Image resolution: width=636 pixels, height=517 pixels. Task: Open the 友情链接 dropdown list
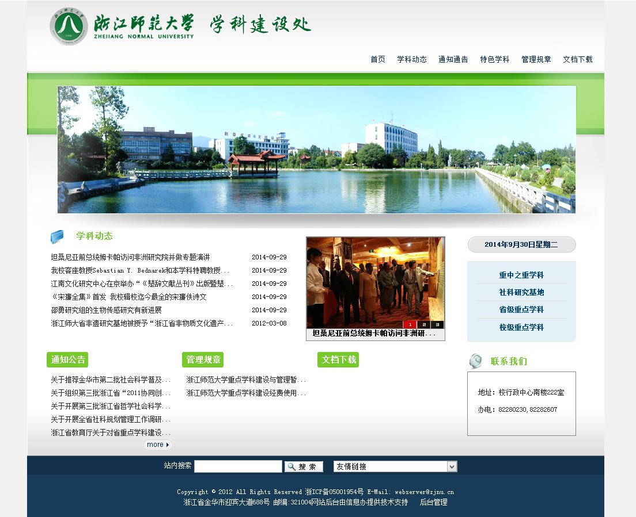point(395,466)
